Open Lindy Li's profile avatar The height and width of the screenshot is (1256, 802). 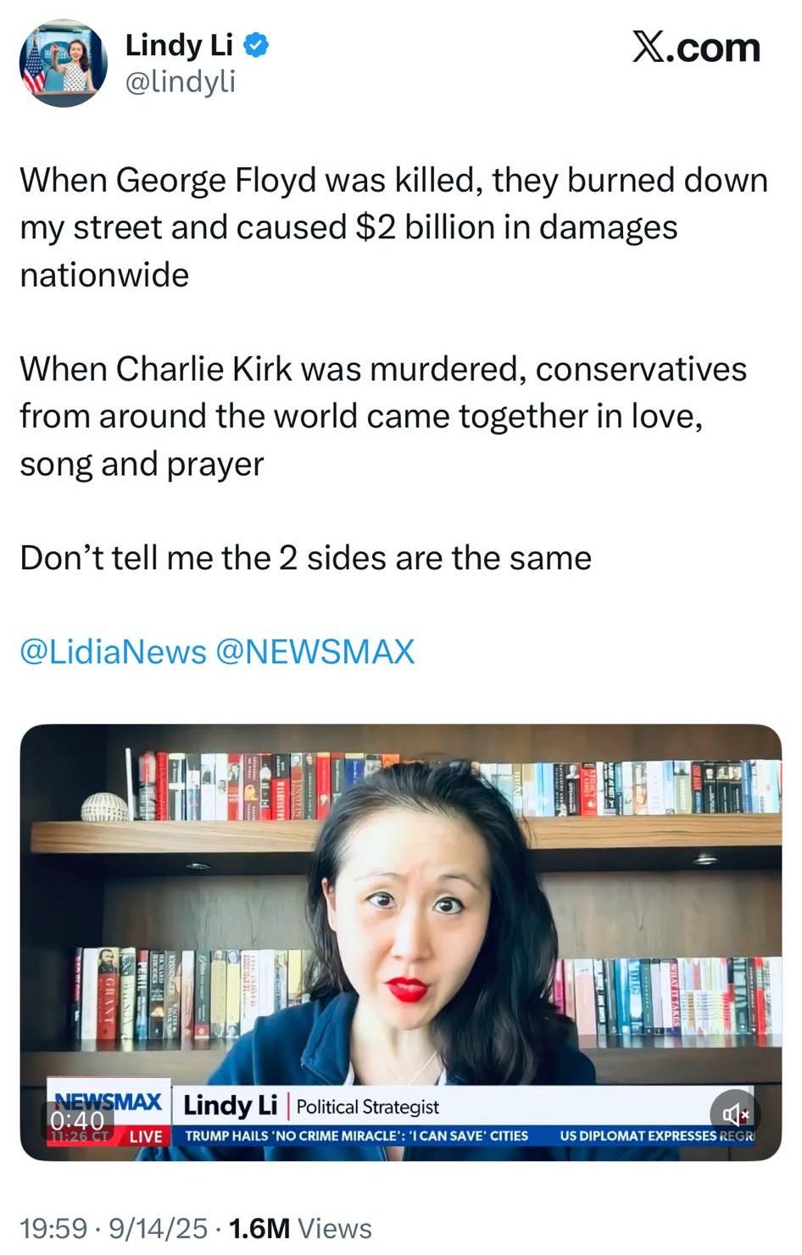64,63
